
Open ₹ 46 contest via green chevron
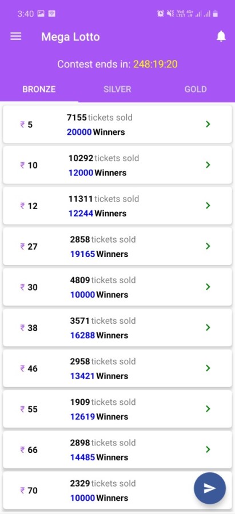(x=208, y=368)
